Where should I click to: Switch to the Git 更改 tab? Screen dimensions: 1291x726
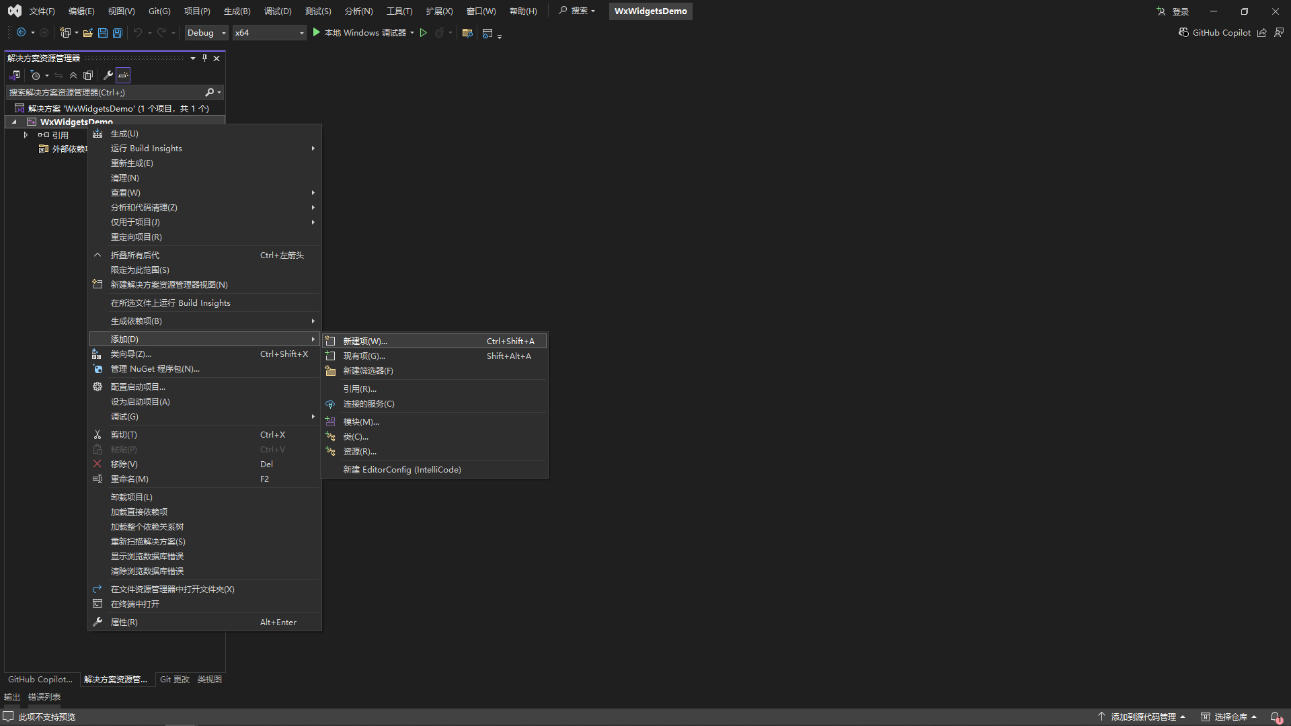tap(175, 680)
